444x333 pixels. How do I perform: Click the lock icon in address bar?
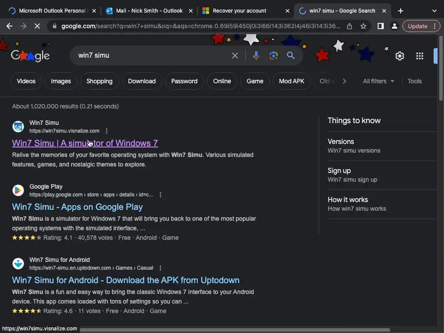coord(55,26)
